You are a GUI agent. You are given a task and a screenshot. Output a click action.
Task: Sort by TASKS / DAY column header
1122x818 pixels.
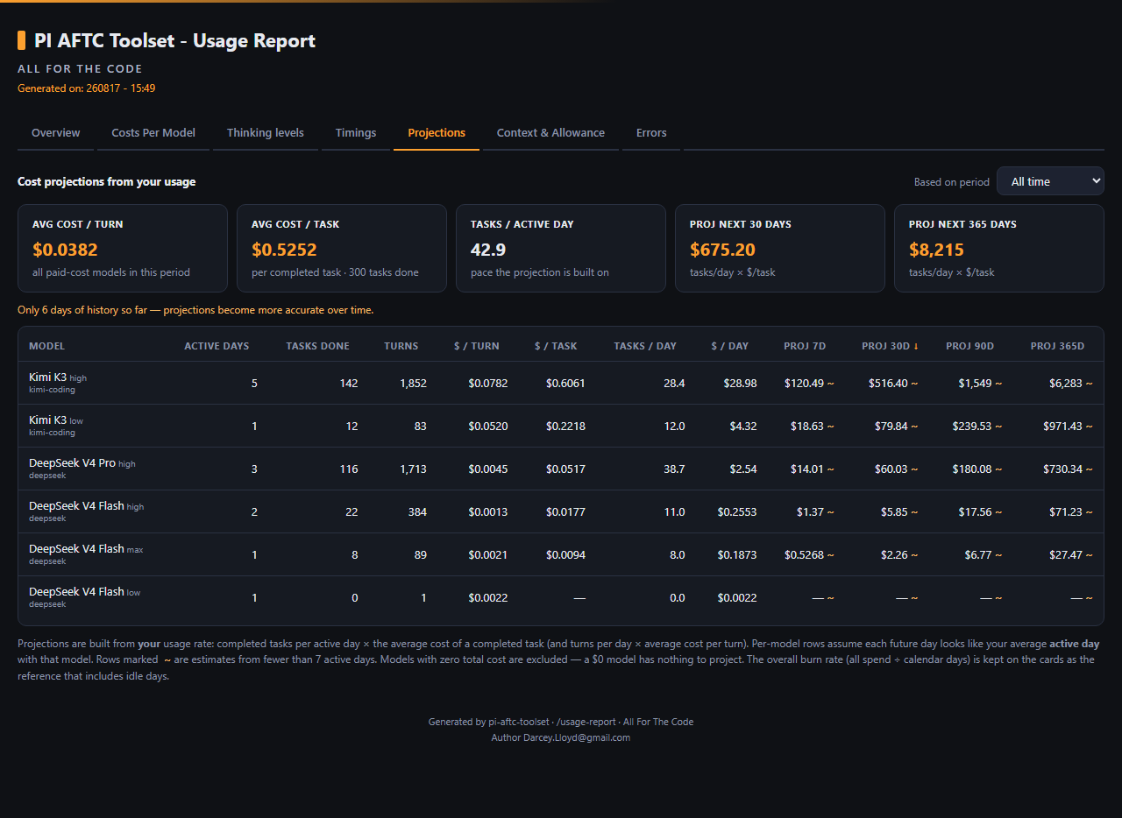click(x=645, y=346)
